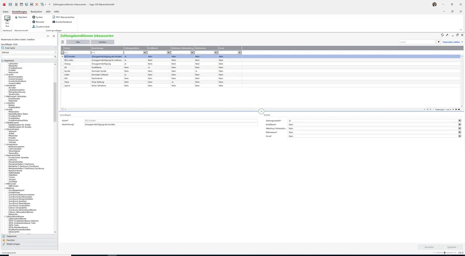This screenshot has height=256, width=465.
Task: Open the Zahlungsverkehr dropdown in Details
Action: pyautogui.click(x=460, y=121)
